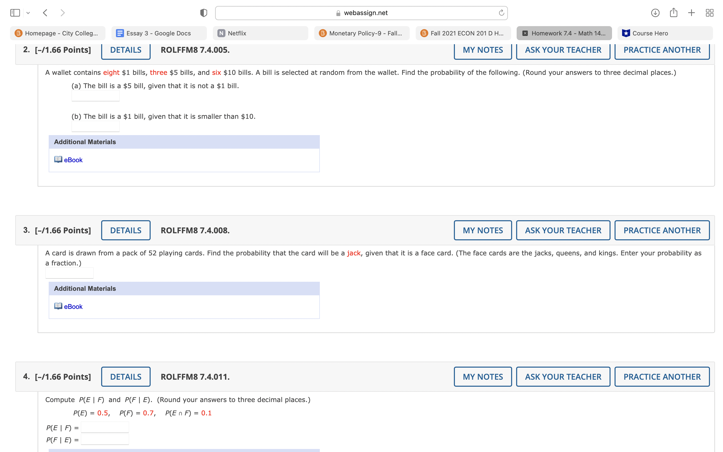723x452 pixels.
Task: Click the answer field for P(E | F)
Action: pyautogui.click(x=105, y=427)
